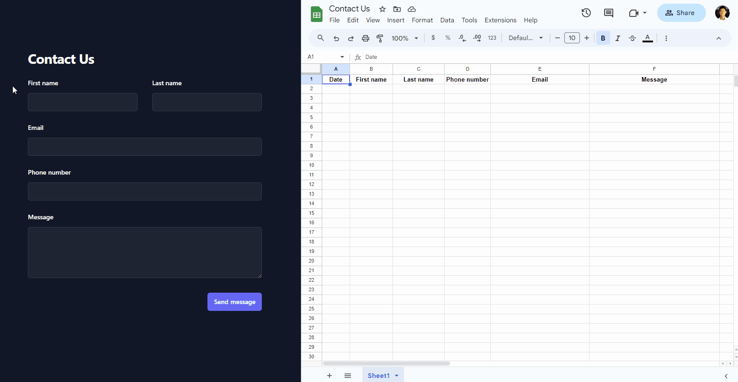Click the Send message button
Screen dimensions: 738x382
click(x=234, y=302)
